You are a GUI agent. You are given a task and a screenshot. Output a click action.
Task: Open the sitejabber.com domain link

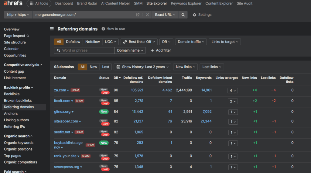(66, 121)
